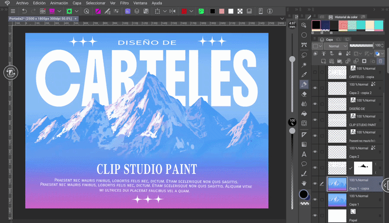Click the new layer folder icon
The width and height of the screenshot is (389, 223).
pyautogui.click(x=339, y=61)
